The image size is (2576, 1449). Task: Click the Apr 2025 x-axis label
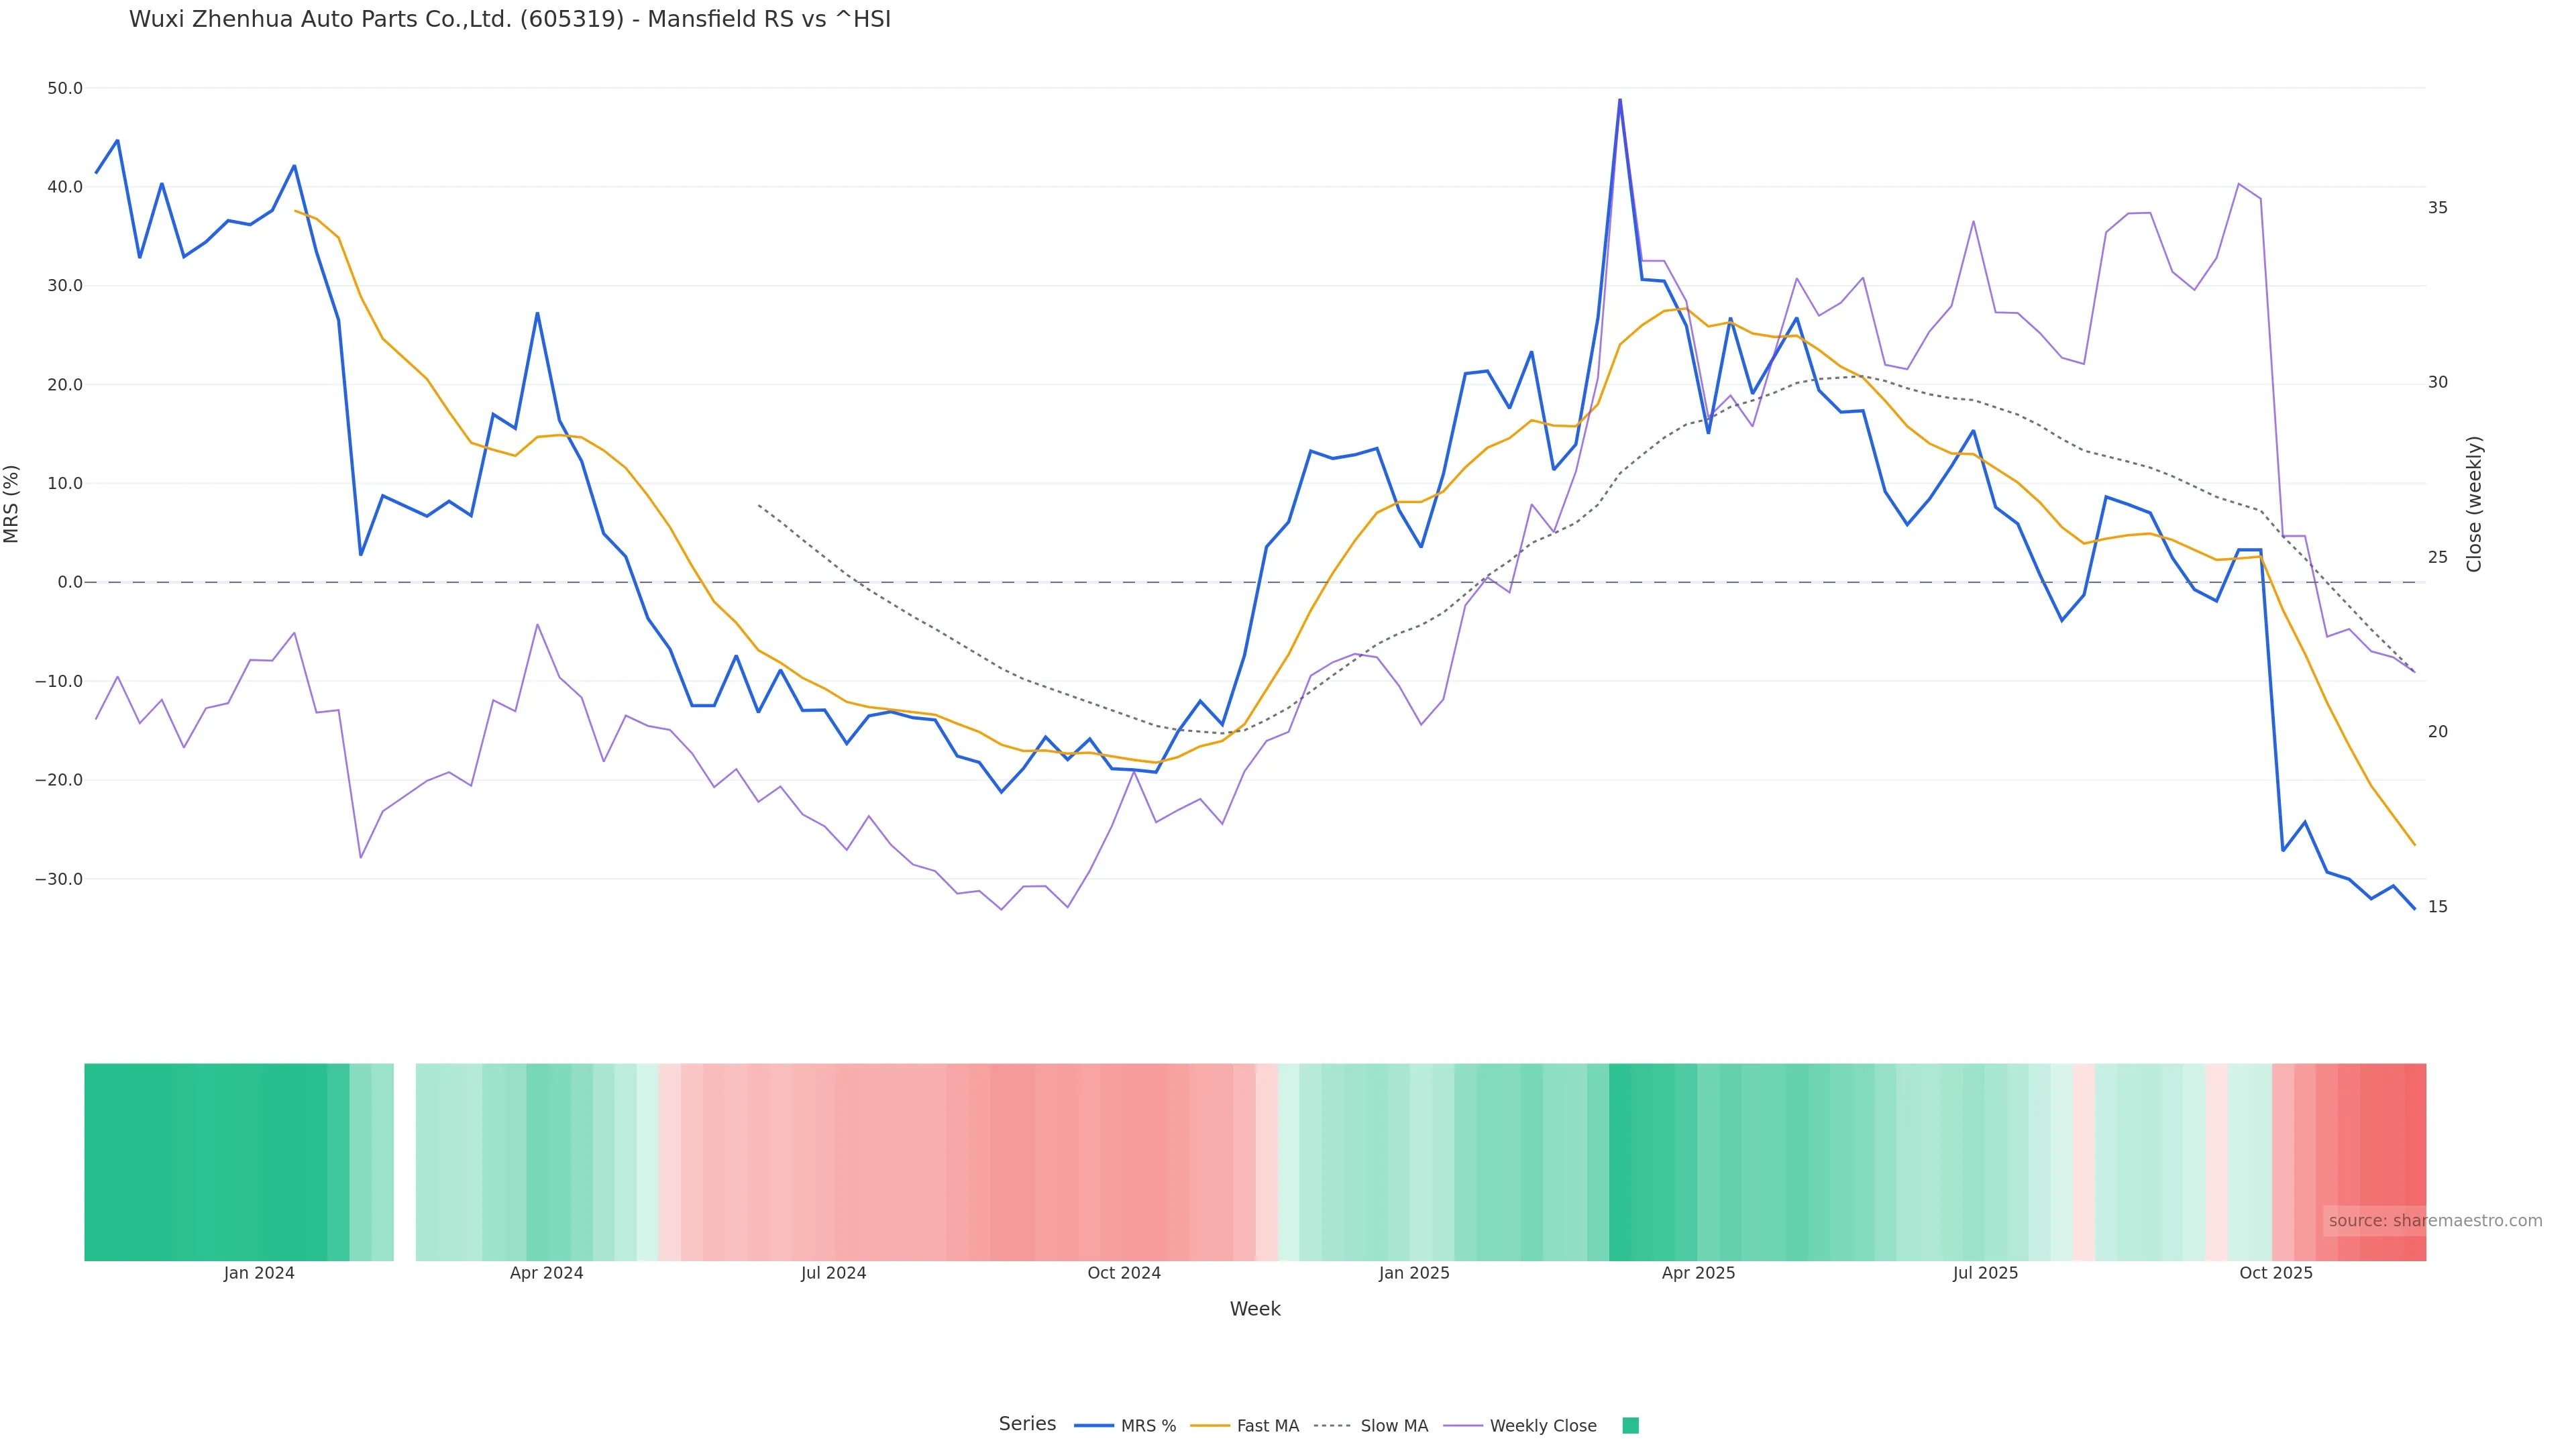[1698, 1273]
